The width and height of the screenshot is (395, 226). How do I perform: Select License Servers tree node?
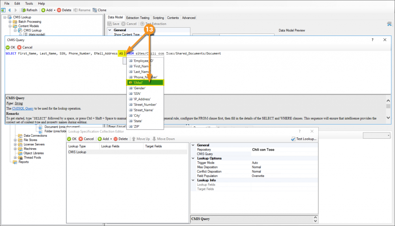tap(34, 144)
